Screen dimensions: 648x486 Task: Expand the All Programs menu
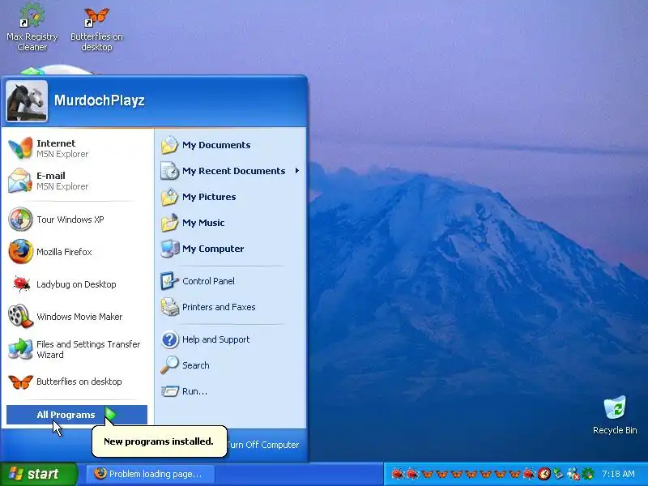(77, 415)
